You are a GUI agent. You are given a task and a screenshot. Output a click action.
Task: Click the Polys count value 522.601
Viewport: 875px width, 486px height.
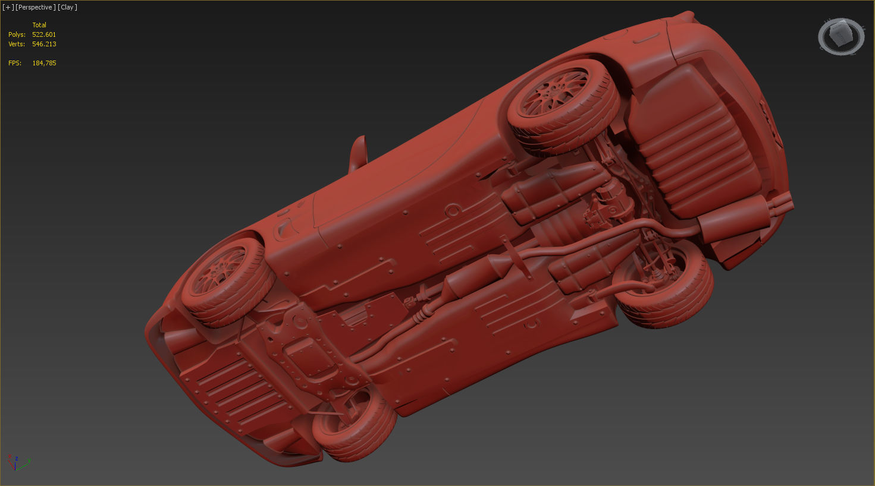44,34
